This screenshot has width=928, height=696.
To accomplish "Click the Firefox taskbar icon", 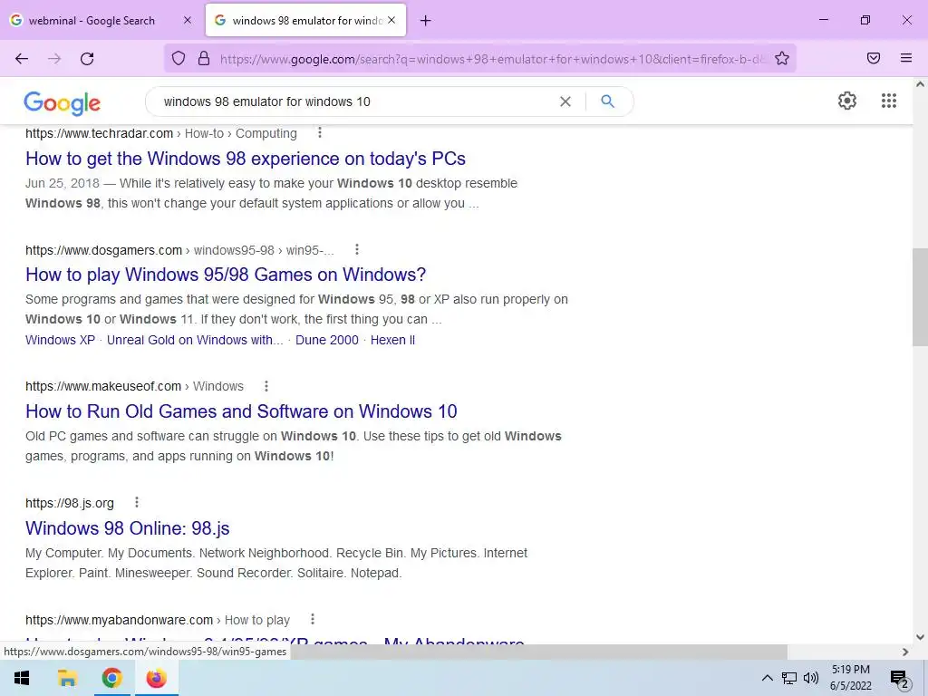I will (156, 678).
